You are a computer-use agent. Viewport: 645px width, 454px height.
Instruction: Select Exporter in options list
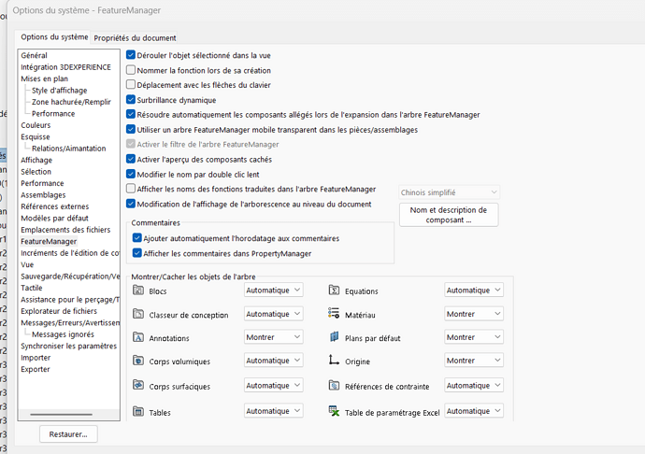[x=36, y=369]
